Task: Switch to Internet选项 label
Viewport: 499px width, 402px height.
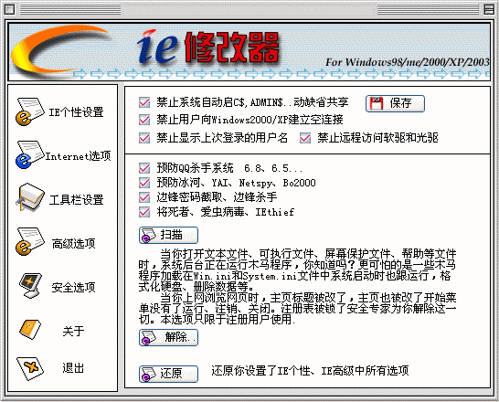Action: tap(78, 156)
